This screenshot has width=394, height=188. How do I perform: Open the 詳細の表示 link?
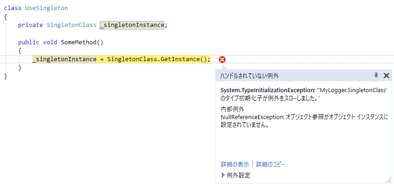pyautogui.click(x=235, y=164)
